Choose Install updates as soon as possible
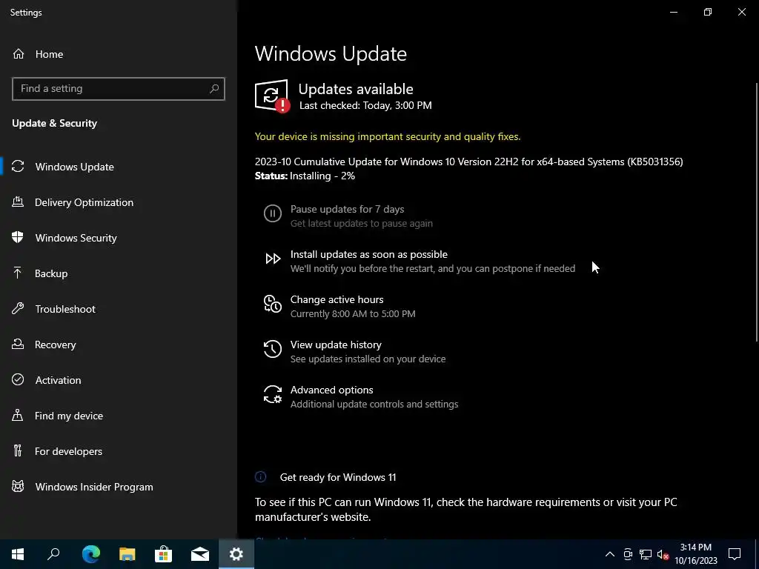Viewport: 759px width, 569px height. (x=420, y=261)
